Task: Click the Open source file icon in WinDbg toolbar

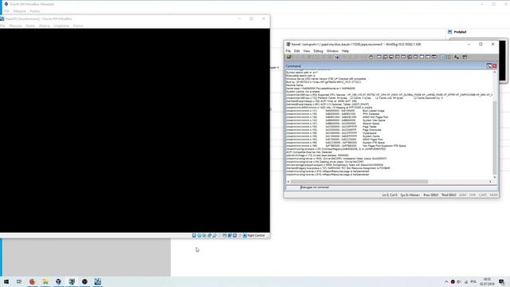Action: pyautogui.click(x=288, y=57)
